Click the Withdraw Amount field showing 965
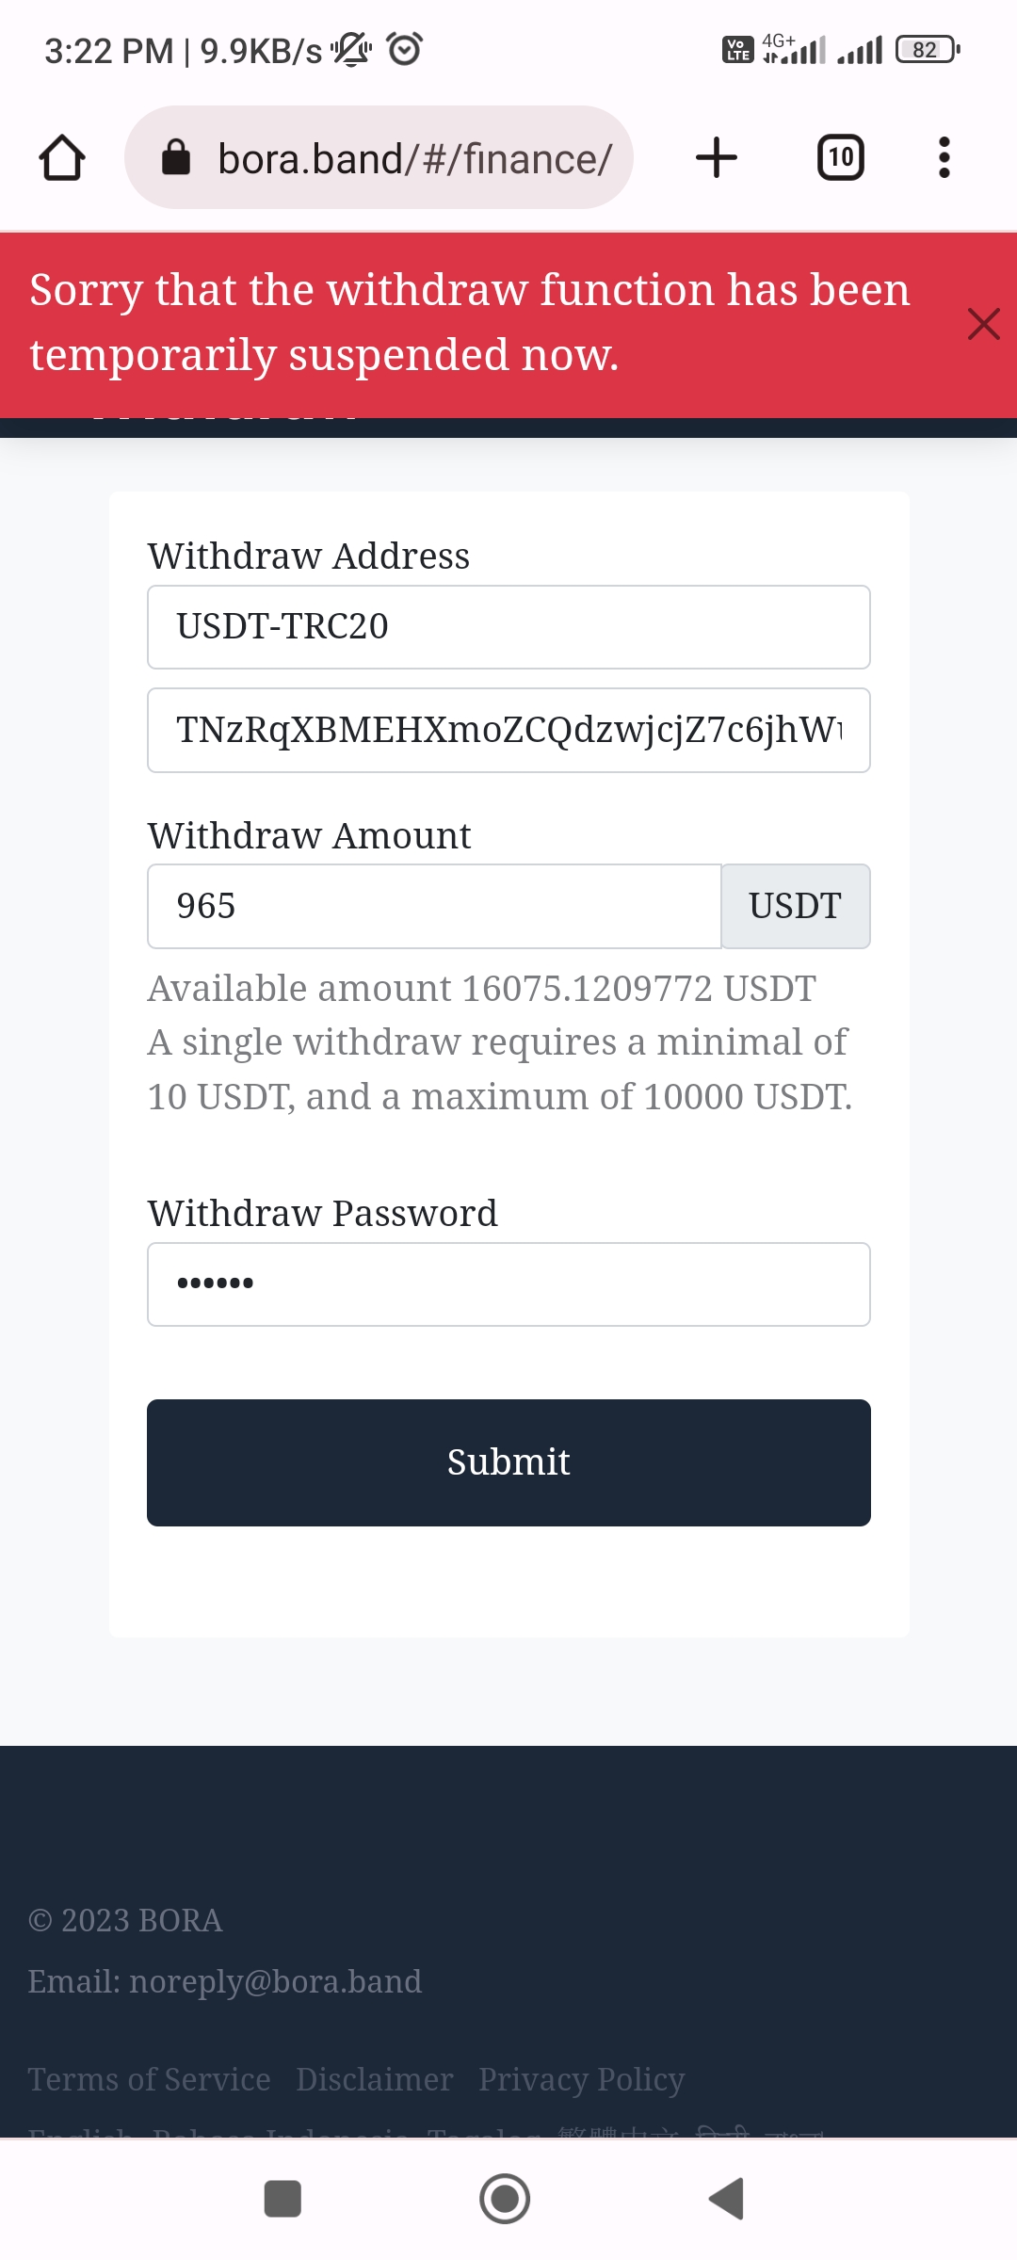This screenshot has height=2260, width=1017. click(x=434, y=906)
